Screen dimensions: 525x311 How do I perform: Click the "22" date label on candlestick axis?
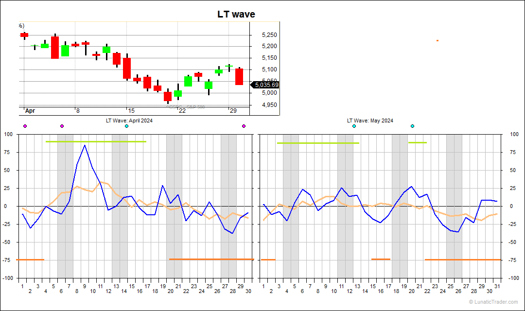pyautogui.click(x=182, y=111)
